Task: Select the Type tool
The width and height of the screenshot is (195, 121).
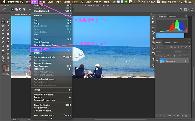Action: [x=3, y=54]
